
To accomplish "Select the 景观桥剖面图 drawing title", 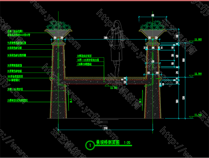I will [108, 142].
